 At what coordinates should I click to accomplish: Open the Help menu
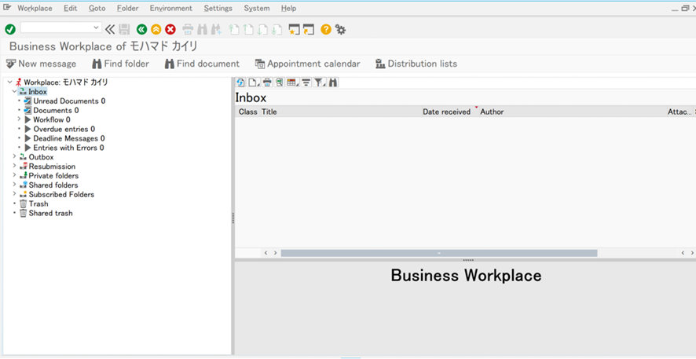click(288, 8)
